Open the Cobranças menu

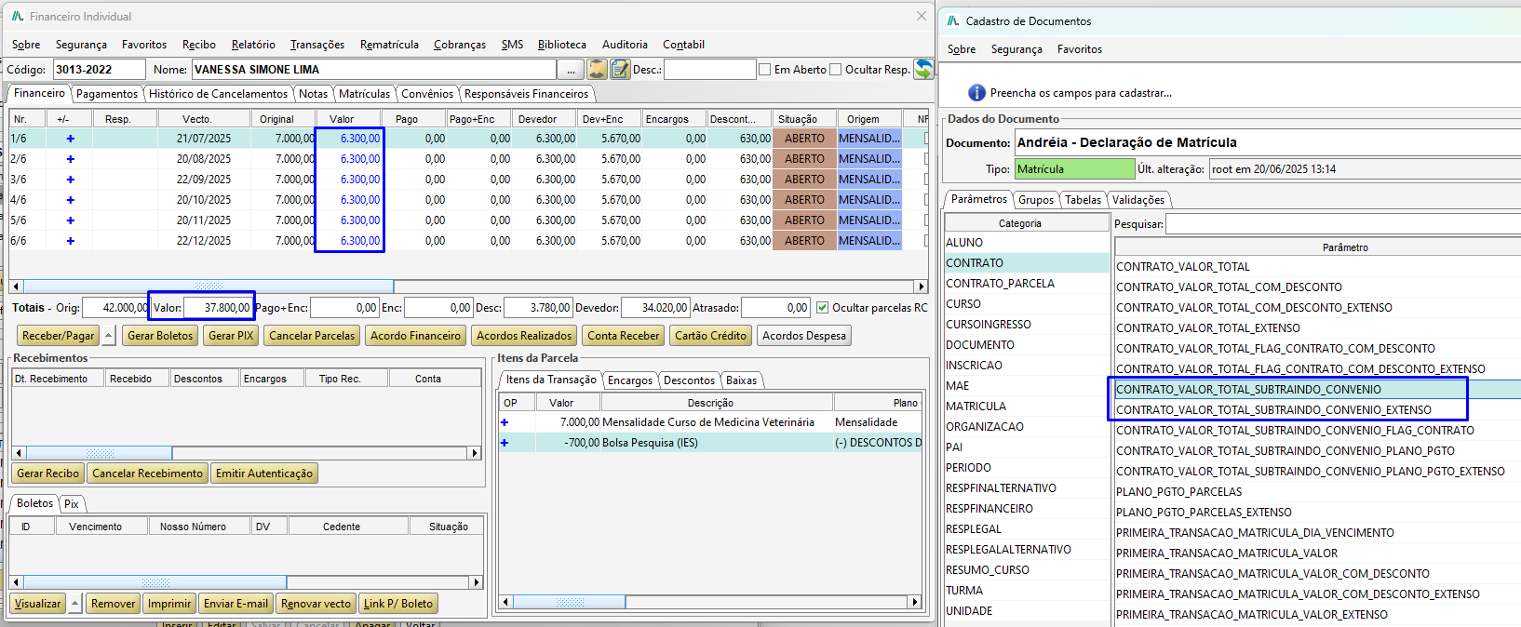tap(460, 45)
